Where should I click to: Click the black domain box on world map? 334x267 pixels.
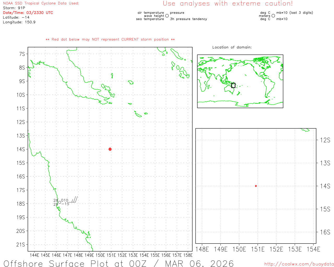tap(233, 85)
